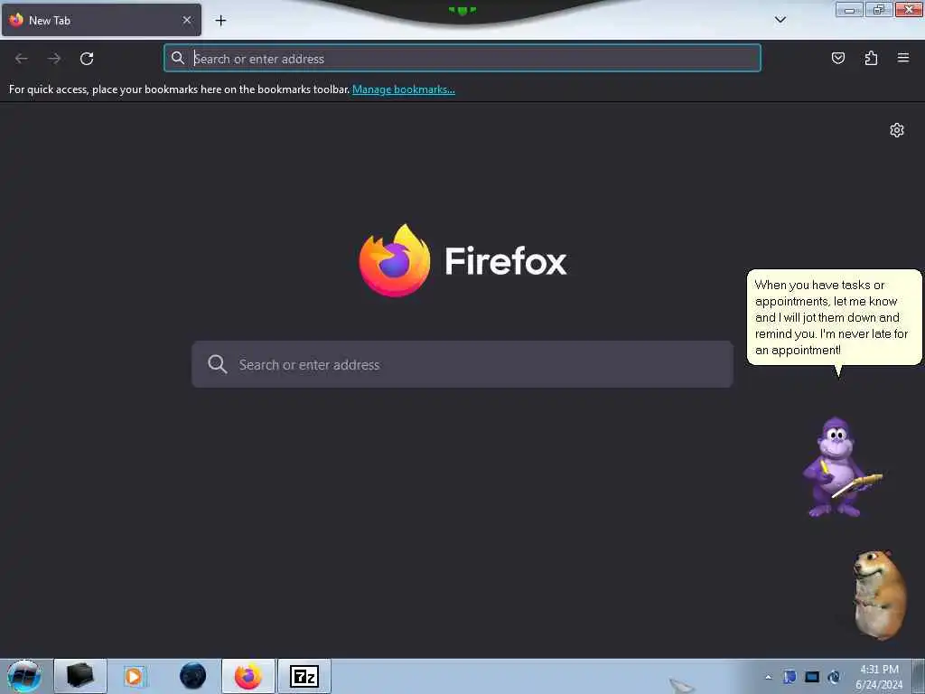
Task: Click the rightmost tray icon before the clock
Action: pyautogui.click(x=834, y=677)
